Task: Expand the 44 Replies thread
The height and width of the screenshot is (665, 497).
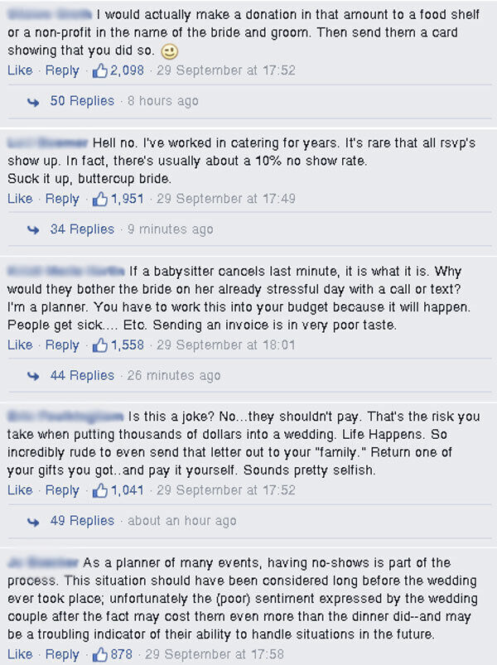Action: (81, 376)
